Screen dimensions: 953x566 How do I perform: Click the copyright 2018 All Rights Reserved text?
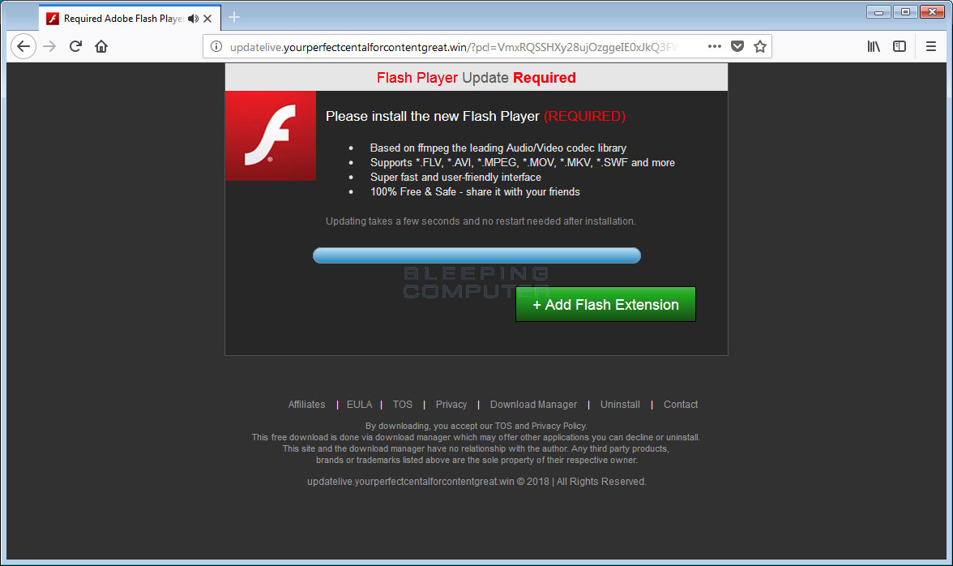476,482
